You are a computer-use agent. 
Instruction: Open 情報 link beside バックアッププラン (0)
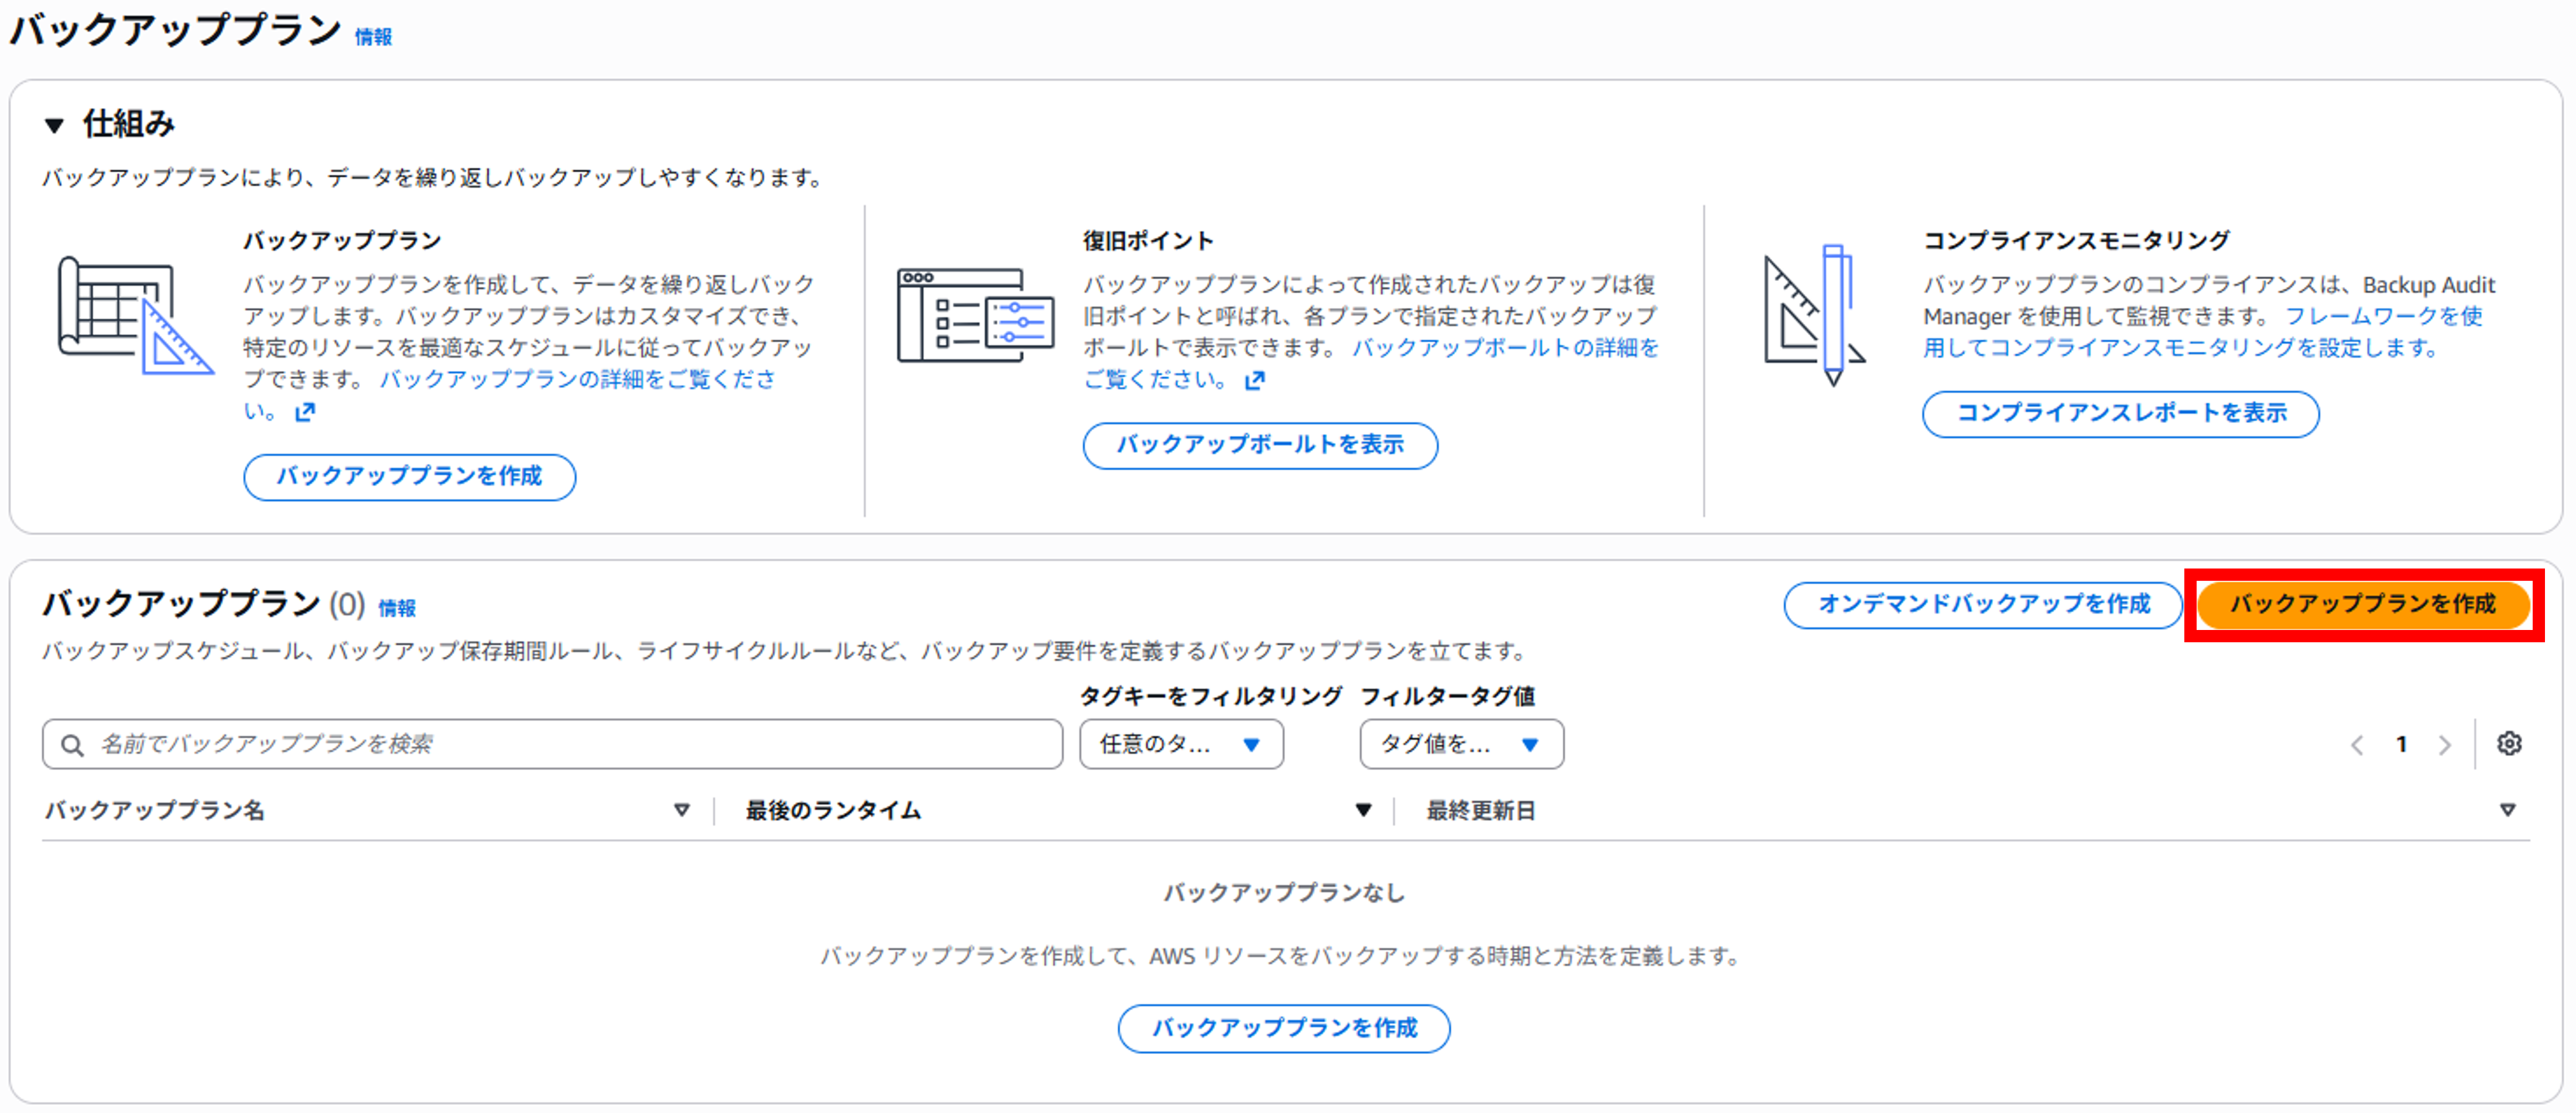coord(397,608)
